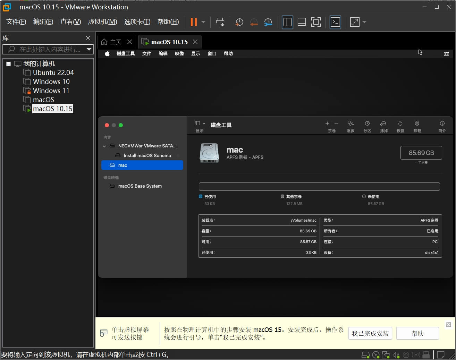The image size is (456, 360).
Task: Click the hard disk status icon
Action: [x=365, y=355]
